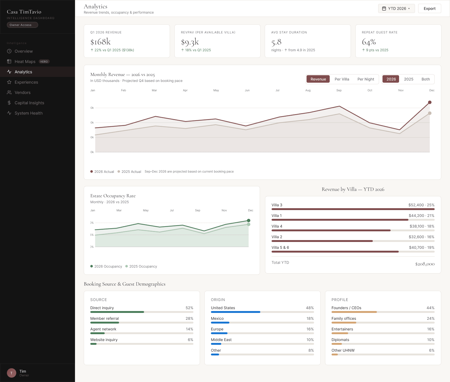
Task: Toggle 2026 Actual legend entry
Action: pos(102,172)
